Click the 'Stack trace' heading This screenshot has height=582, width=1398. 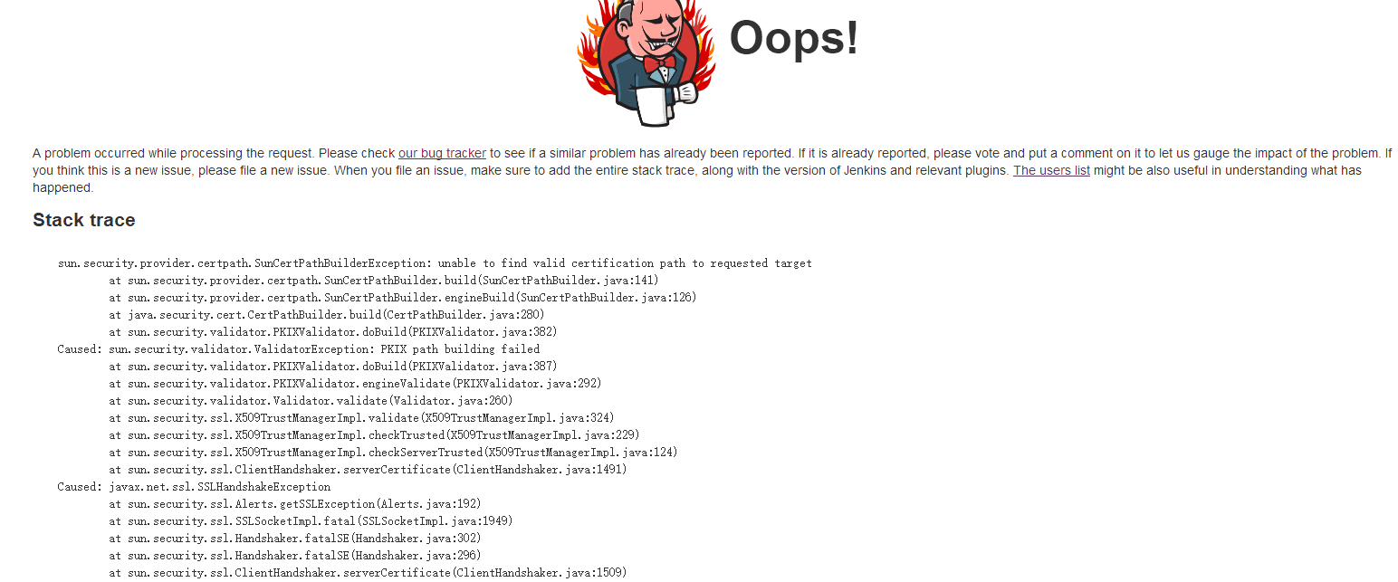(x=84, y=220)
